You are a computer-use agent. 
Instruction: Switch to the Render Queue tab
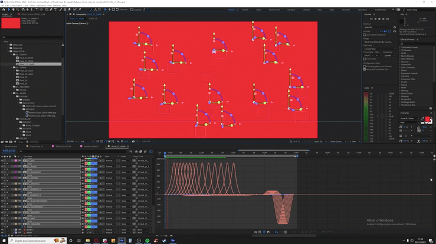coord(11,146)
